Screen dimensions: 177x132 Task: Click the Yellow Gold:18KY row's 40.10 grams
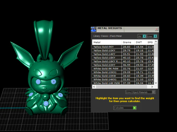click(128, 58)
